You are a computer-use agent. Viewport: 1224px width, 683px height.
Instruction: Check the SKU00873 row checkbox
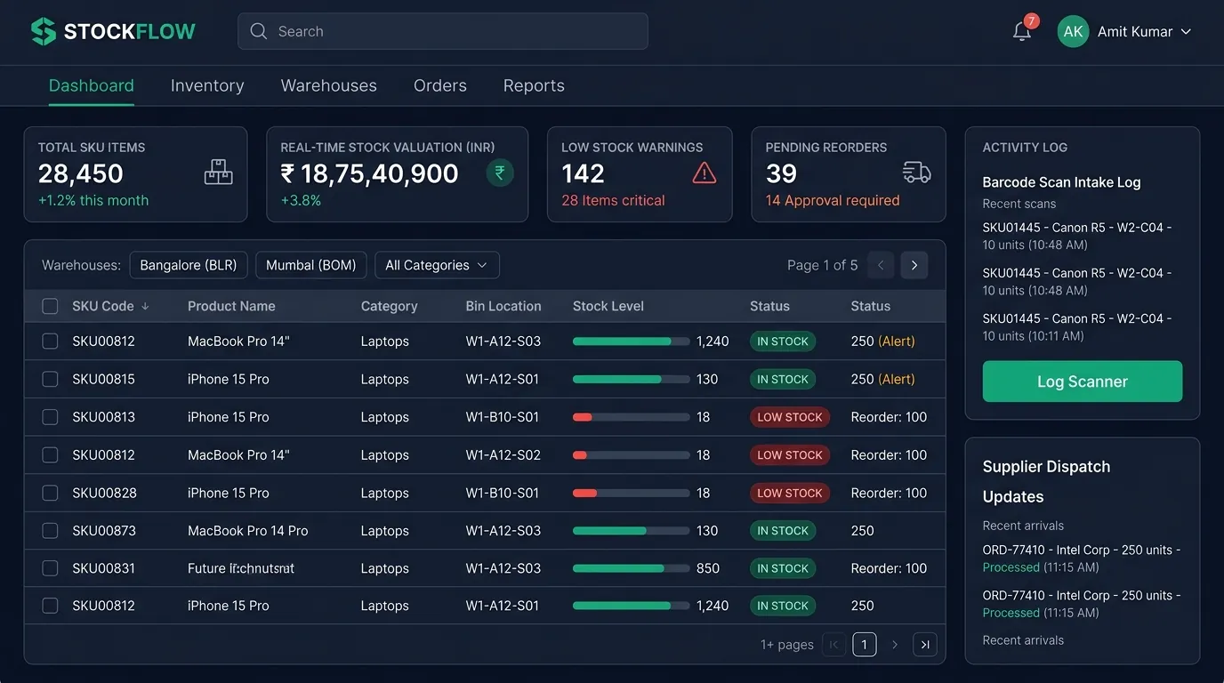[x=50, y=531]
